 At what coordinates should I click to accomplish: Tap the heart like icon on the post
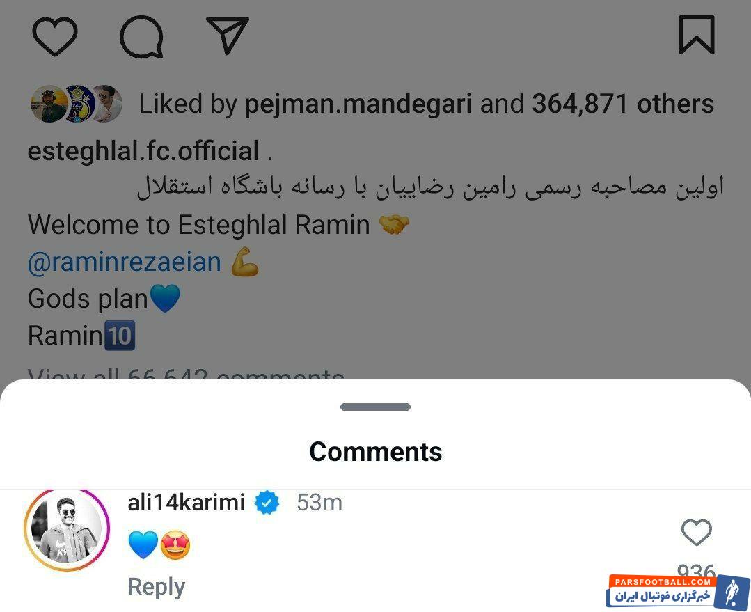54,36
